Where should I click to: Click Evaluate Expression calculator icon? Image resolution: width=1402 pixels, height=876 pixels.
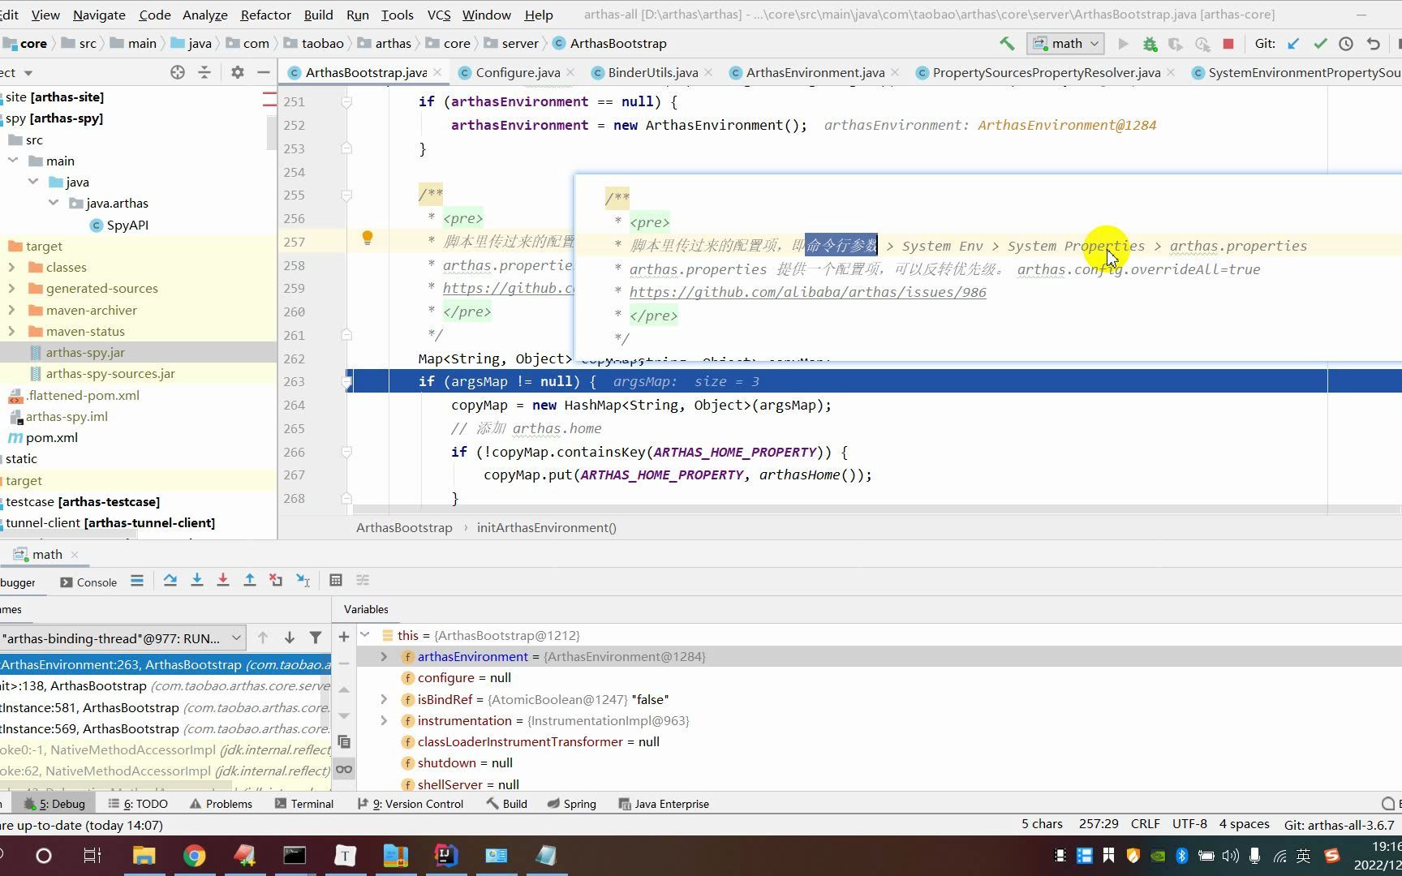[336, 580]
